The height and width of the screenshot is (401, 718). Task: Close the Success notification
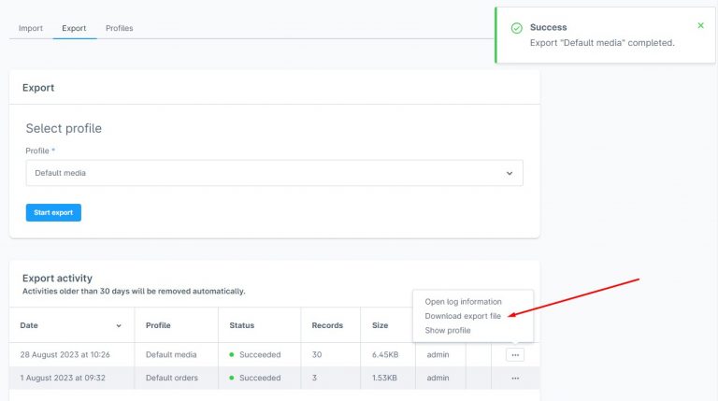[x=700, y=25]
